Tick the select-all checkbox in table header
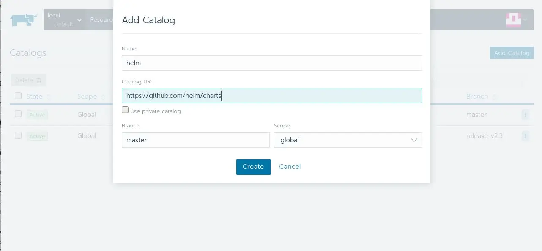 tap(18, 96)
